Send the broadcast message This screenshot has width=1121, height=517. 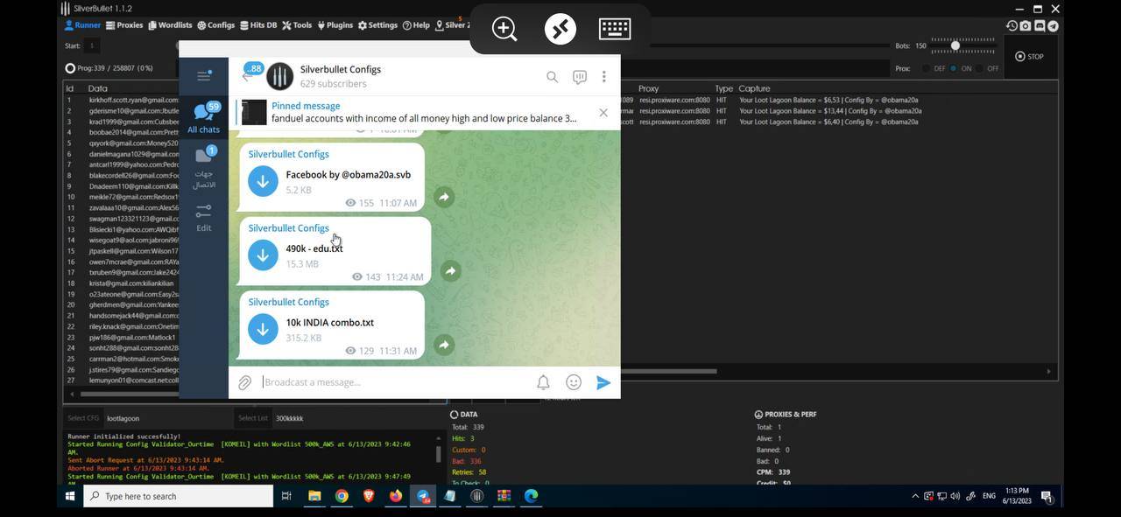tap(603, 382)
